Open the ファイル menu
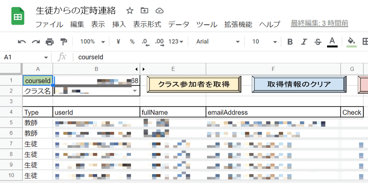Screen dimensions: 368x183 click(49, 24)
